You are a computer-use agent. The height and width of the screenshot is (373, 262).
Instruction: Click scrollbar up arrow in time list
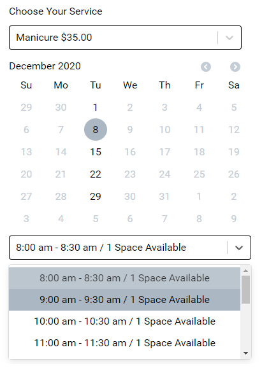(246, 271)
